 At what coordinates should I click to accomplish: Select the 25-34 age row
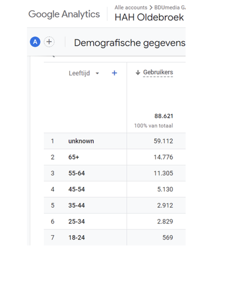click(x=115, y=221)
